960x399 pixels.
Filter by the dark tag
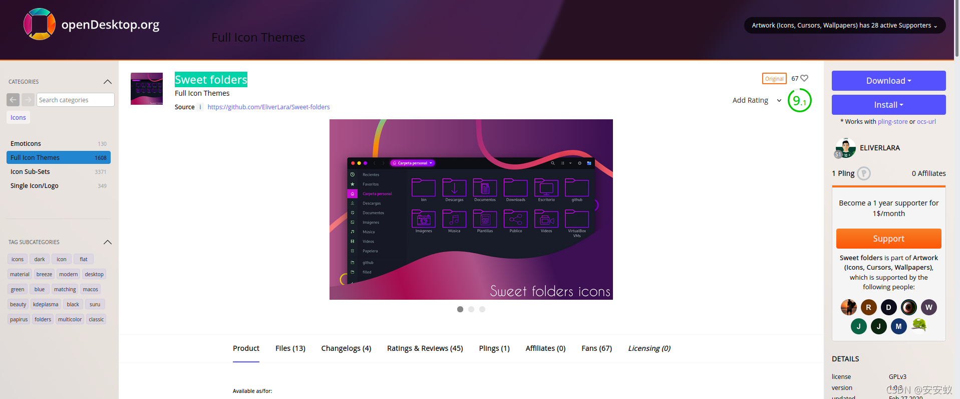point(40,259)
